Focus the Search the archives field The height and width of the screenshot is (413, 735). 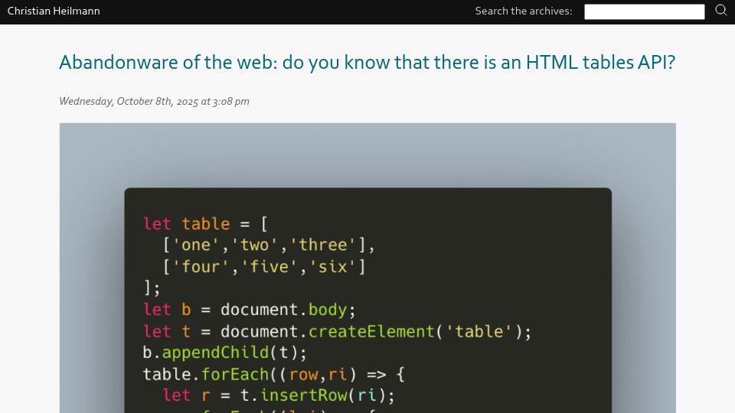coord(644,11)
